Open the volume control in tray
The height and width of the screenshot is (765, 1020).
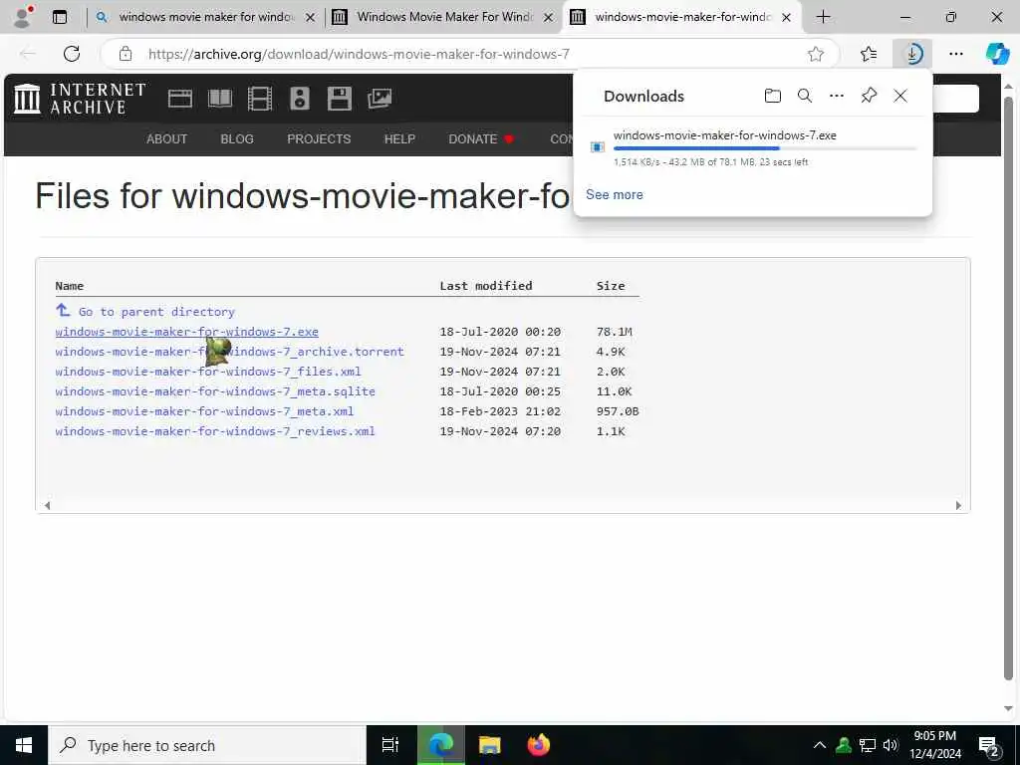(x=891, y=745)
